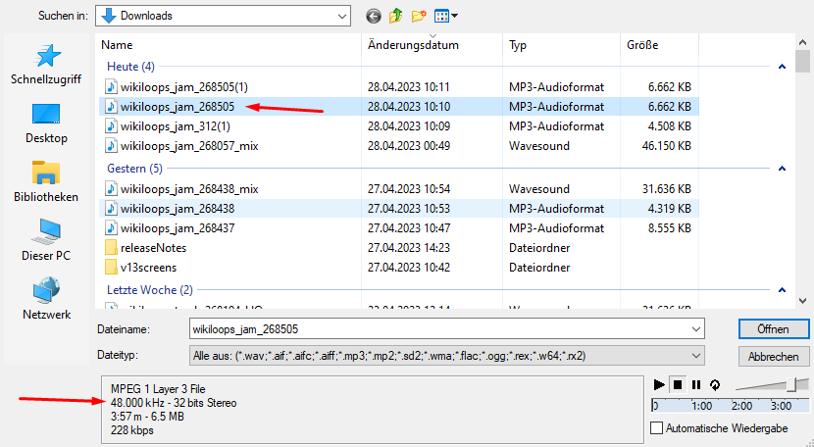
Task: Open Netzwerk location in the sidebar
Action: click(45, 301)
